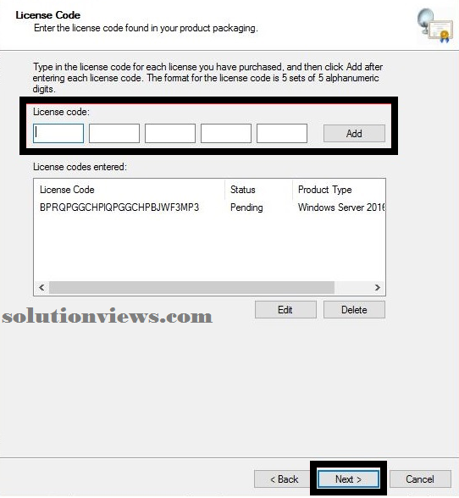Click the horizontal scrollbar thumb
Image resolution: width=459 pixels, height=498 pixels.
192,287
